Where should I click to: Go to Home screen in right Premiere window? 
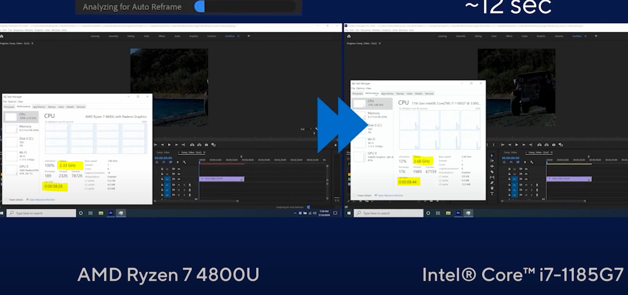349,36
